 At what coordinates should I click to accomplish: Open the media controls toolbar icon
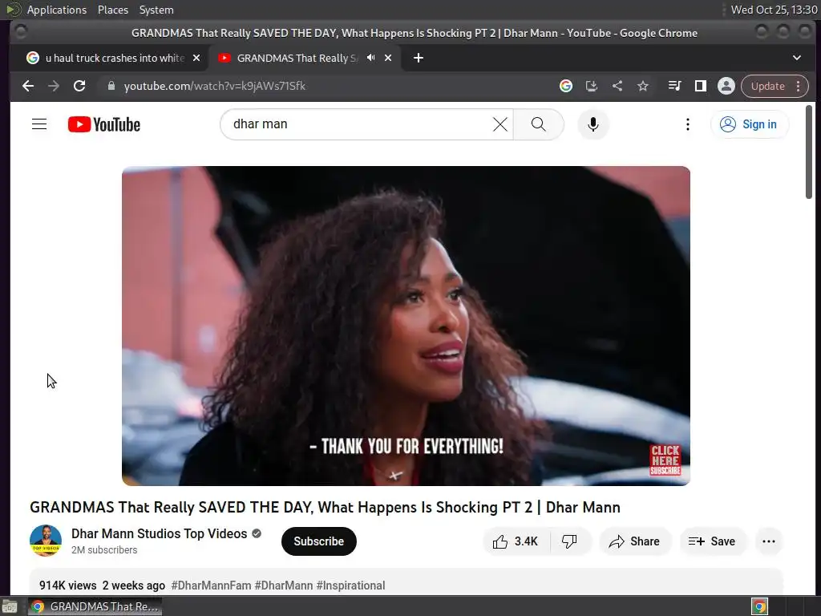pos(674,86)
